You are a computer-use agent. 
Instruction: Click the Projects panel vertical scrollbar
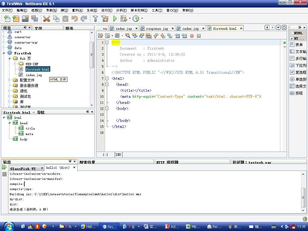[92, 55]
